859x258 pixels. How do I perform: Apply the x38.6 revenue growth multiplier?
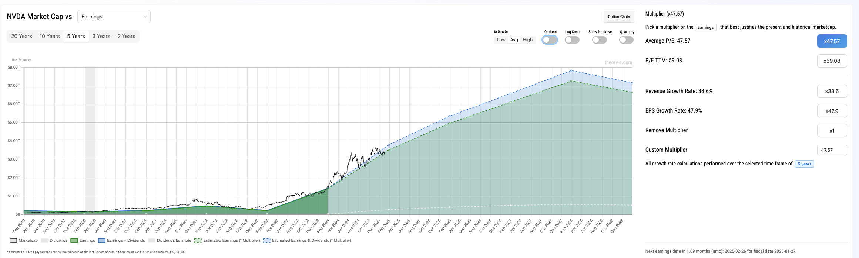[x=832, y=91]
